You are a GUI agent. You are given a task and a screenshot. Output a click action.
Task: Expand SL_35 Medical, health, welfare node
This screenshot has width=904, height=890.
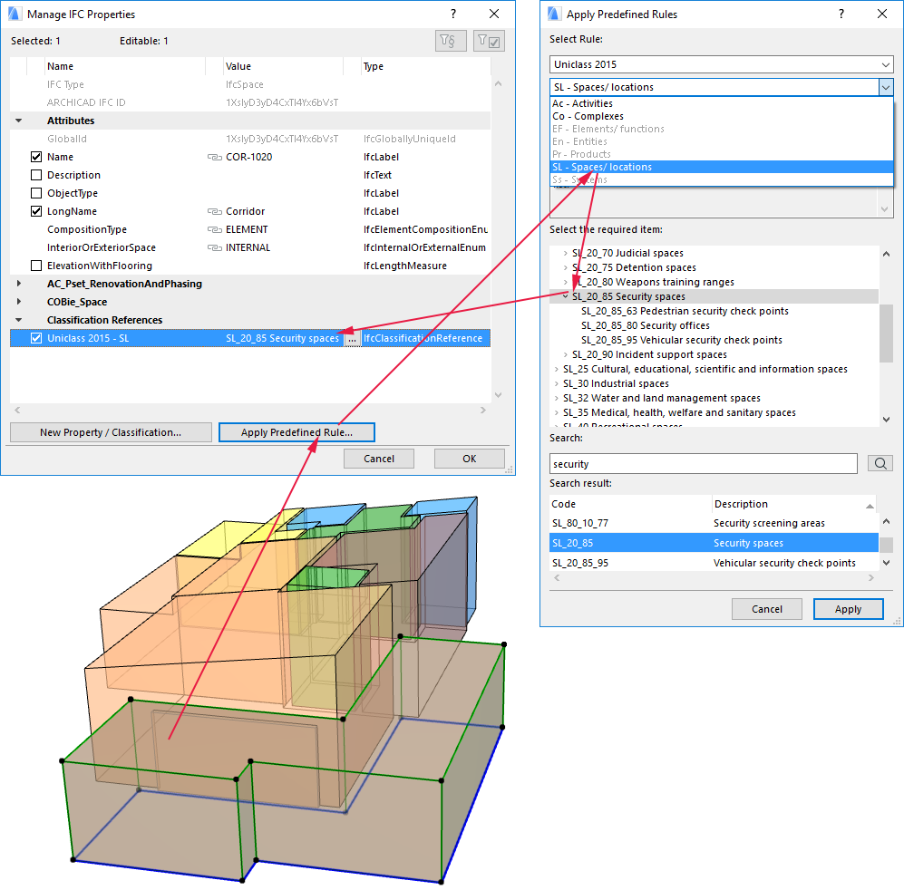tap(557, 412)
